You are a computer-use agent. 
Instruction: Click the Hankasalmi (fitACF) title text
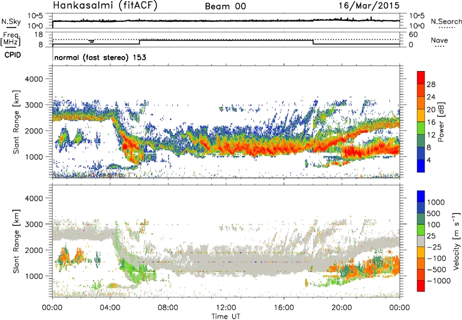tap(105, 6)
